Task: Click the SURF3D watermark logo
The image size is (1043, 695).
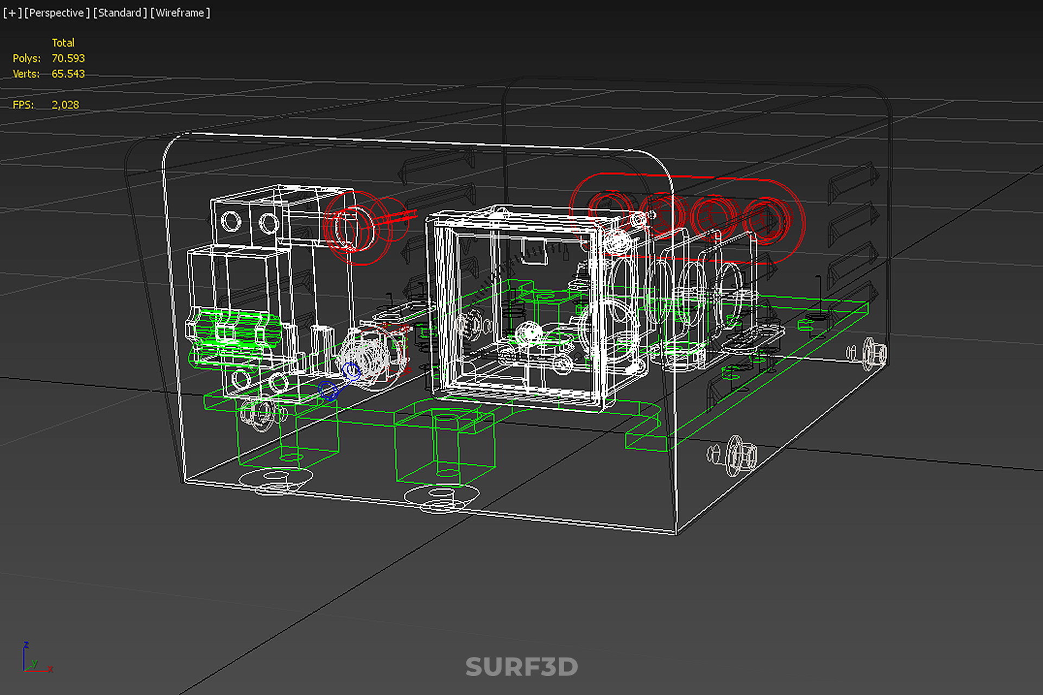Action: [x=521, y=667]
